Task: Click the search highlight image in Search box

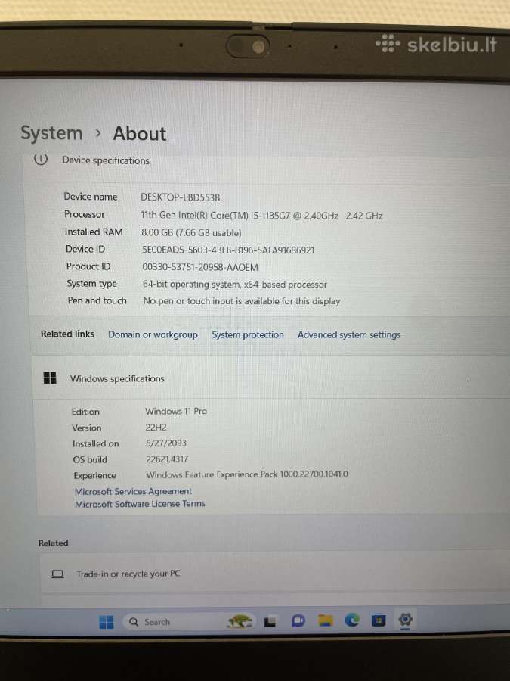Action: pos(240,621)
